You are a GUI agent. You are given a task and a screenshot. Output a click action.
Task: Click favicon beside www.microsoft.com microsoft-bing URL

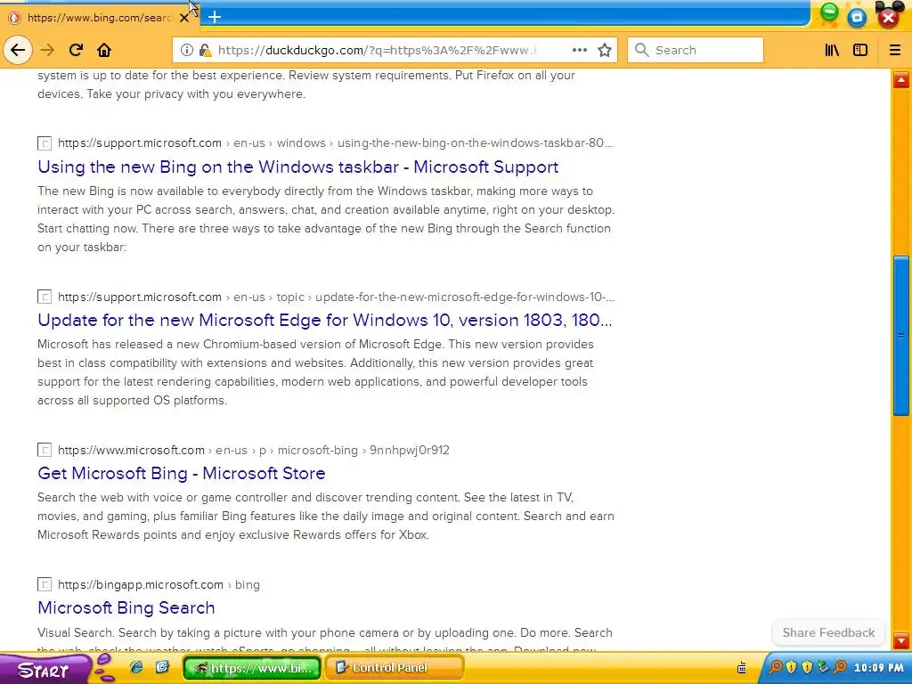point(45,450)
